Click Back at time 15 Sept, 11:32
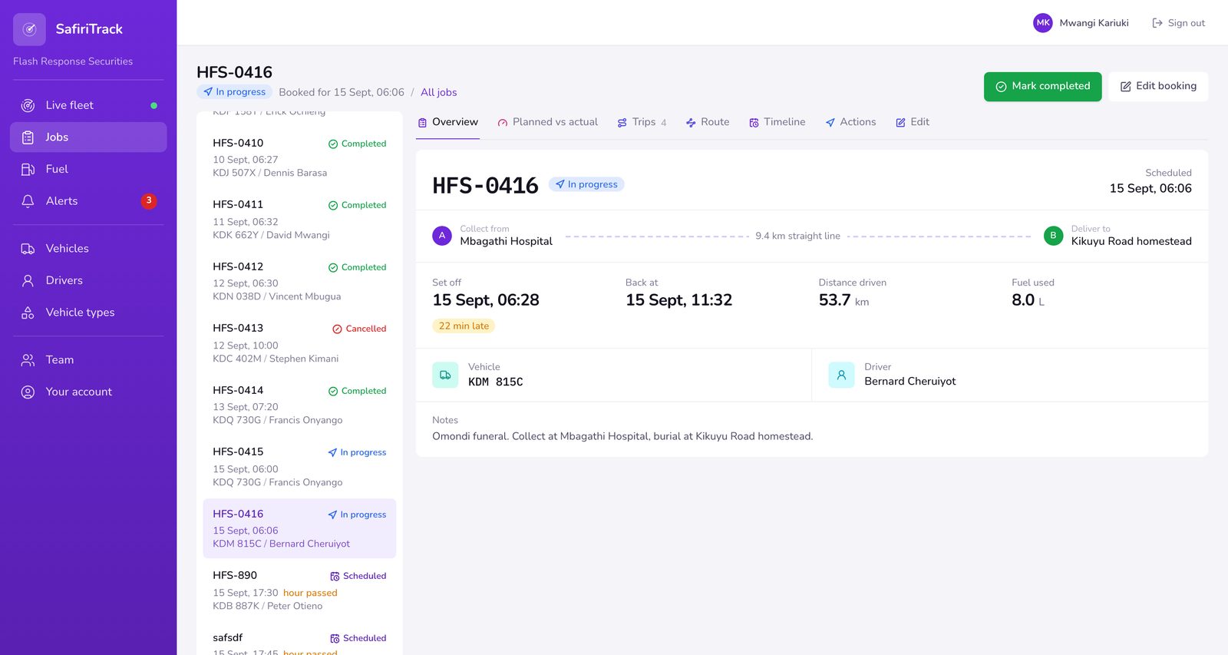This screenshot has width=1228, height=655. click(x=678, y=300)
